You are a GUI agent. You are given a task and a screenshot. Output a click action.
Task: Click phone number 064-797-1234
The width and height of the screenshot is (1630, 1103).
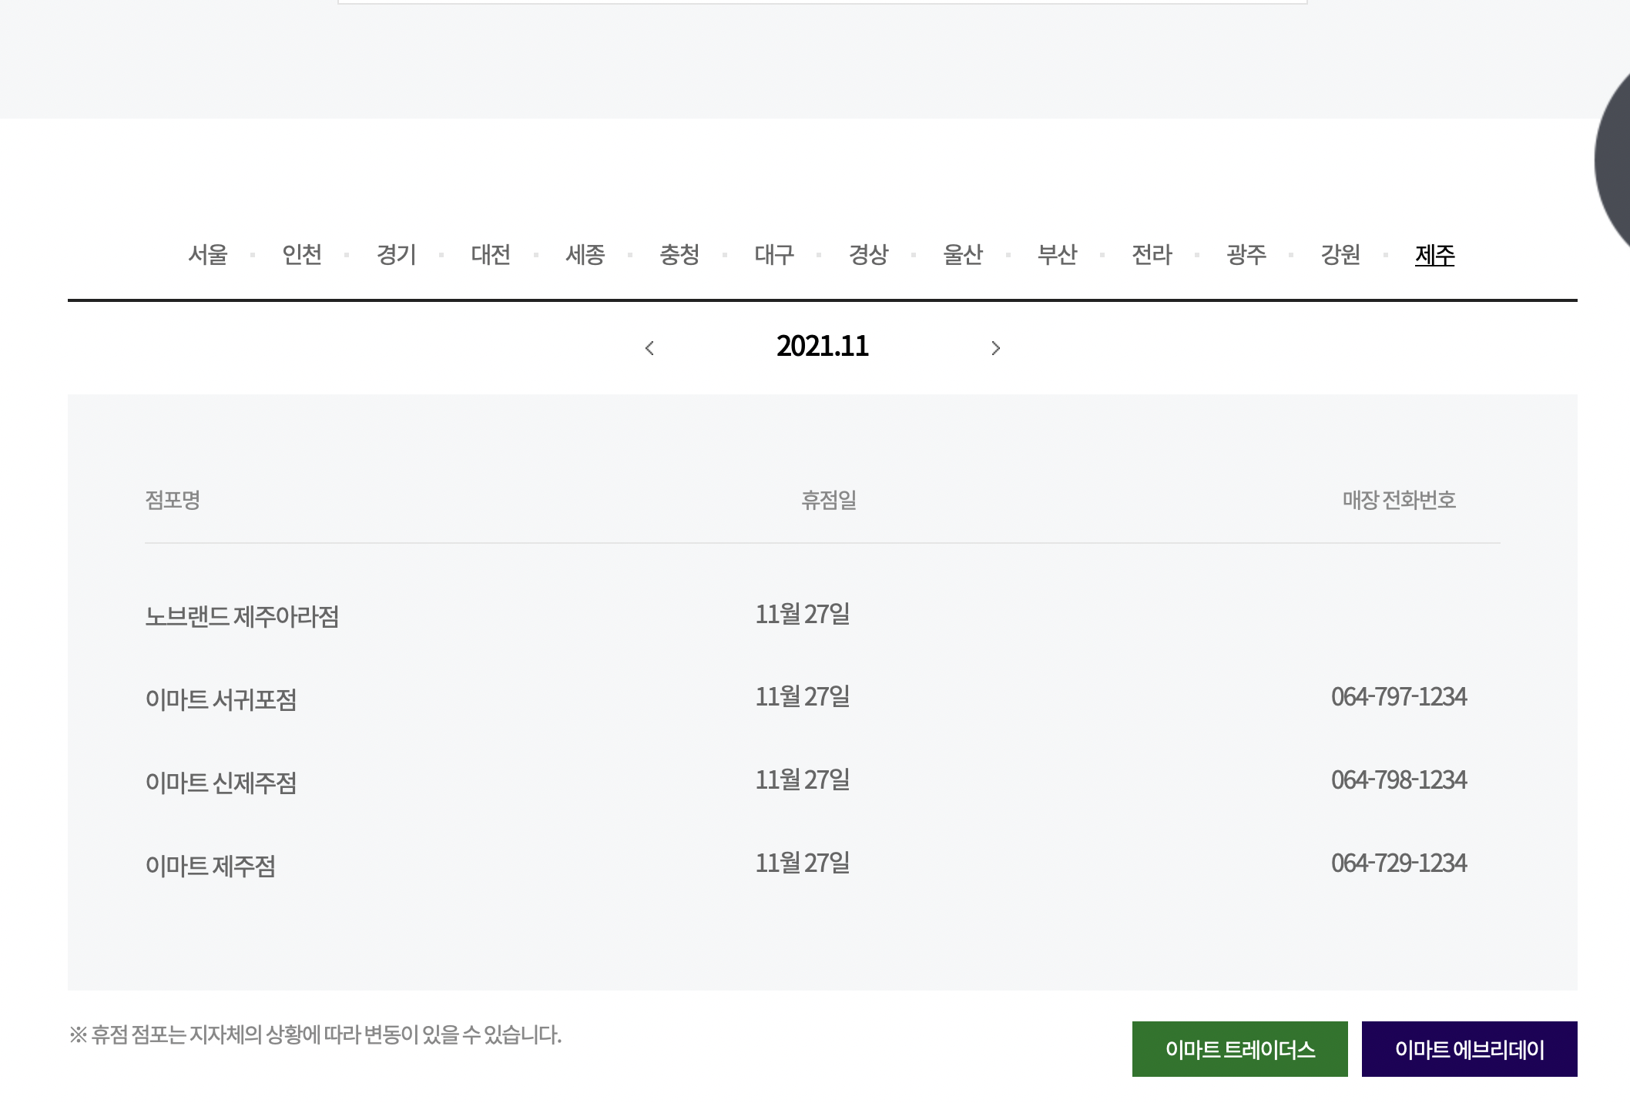point(1398,697)
